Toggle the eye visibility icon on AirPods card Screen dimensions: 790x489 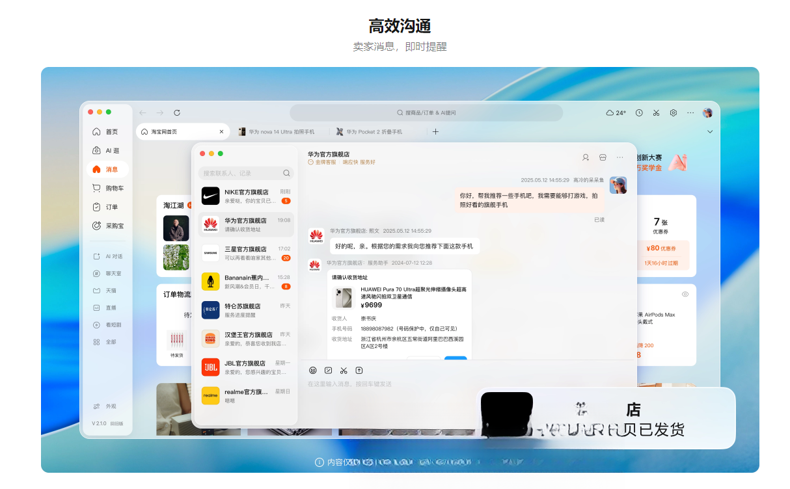coord(685,294)
